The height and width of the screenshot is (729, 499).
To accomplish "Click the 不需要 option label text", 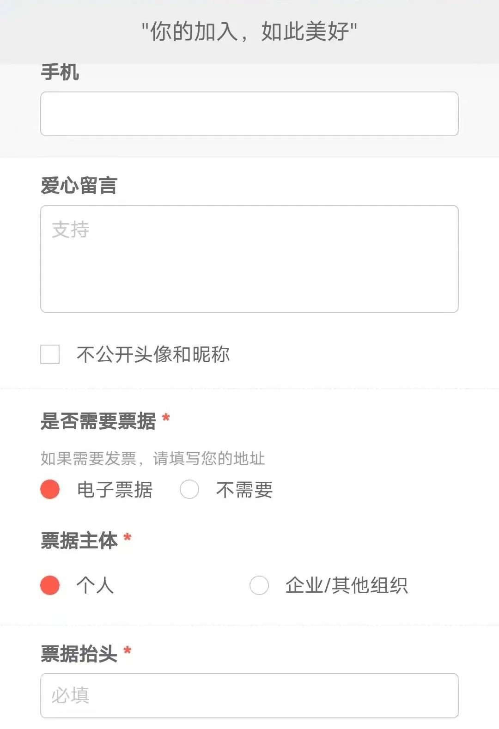I will coord(244,490).
